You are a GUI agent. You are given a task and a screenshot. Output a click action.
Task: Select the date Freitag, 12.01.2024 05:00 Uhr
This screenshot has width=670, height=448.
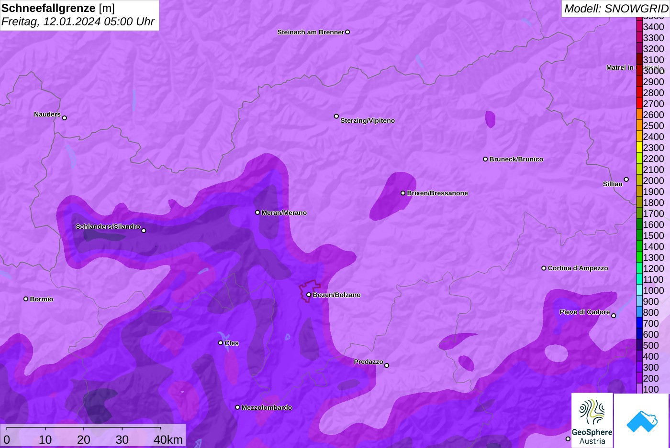pos(78,21)
